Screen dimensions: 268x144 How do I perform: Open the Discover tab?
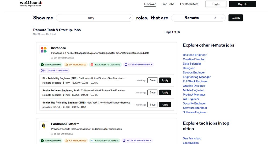coord(150,4)
